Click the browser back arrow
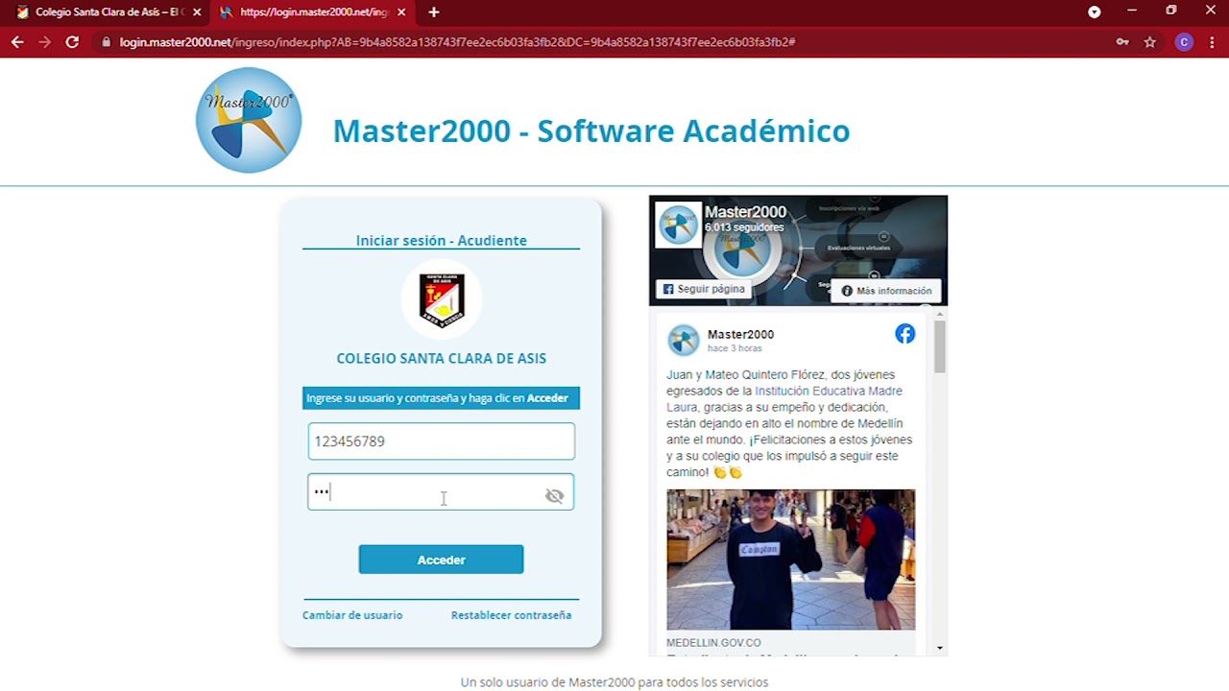This screenshot has height=691, width=1229. tap(17, 42)
